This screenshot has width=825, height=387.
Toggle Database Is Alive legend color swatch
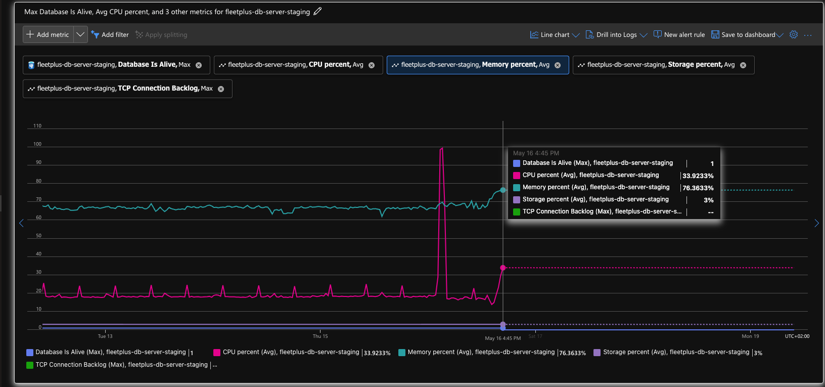(x=30, y=353)
